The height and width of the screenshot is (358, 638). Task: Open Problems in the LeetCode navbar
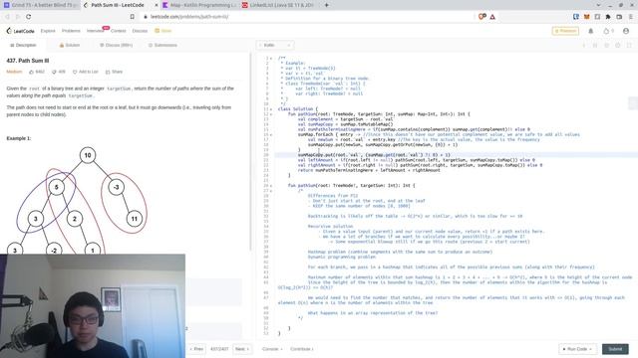click(x=71, y=31)
